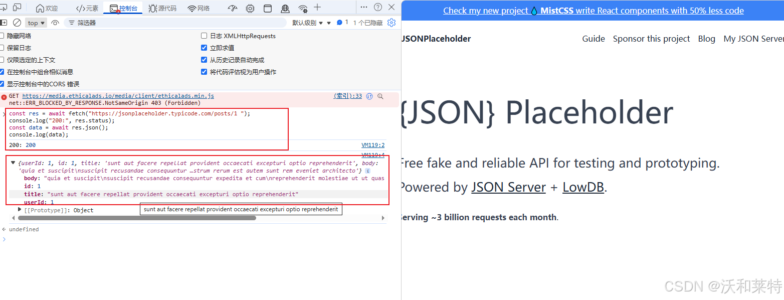The width and height of the screenshot is (784, 300).
Task: Open the VM119:2 source link
Action: (373, 145)
